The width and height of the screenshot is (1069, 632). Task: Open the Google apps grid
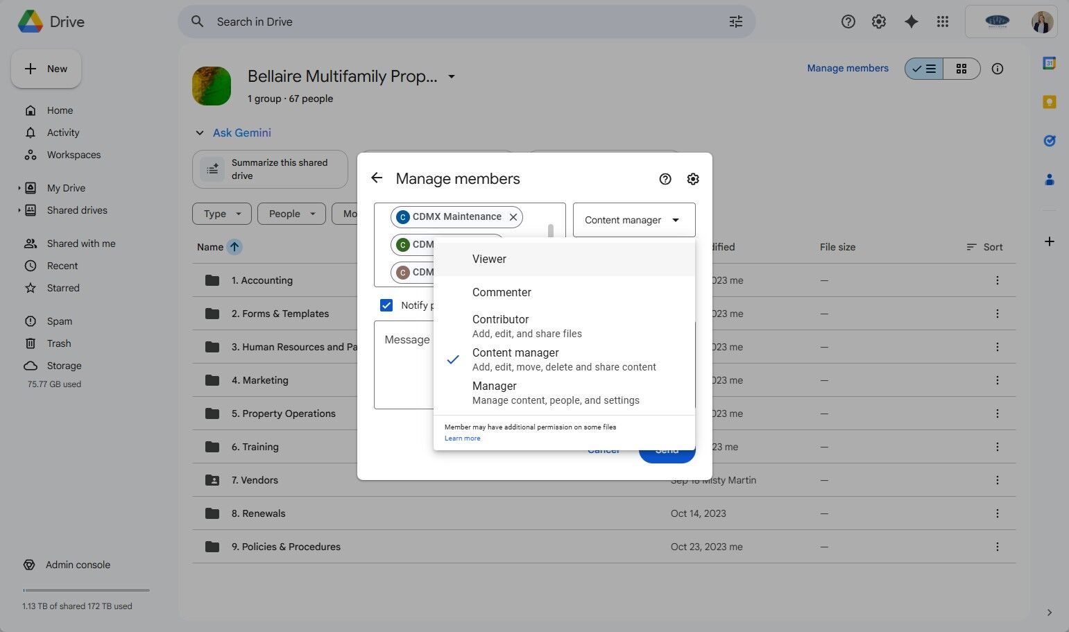tap(942, 22)
